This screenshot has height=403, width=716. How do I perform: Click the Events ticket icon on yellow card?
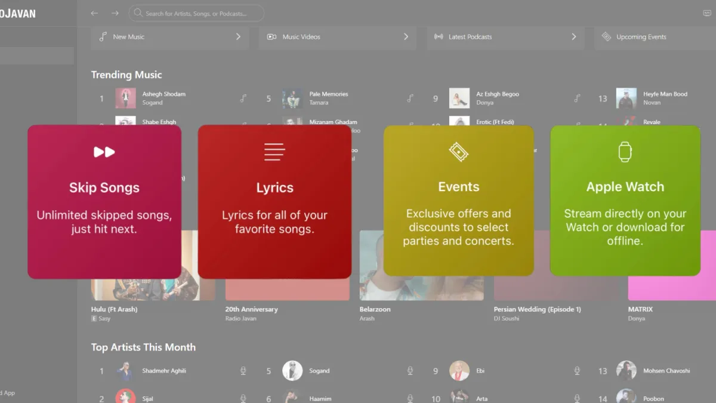pos(458,152)
